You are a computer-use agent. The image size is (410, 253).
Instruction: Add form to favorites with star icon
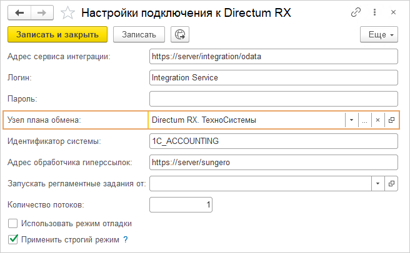point(69,12)
